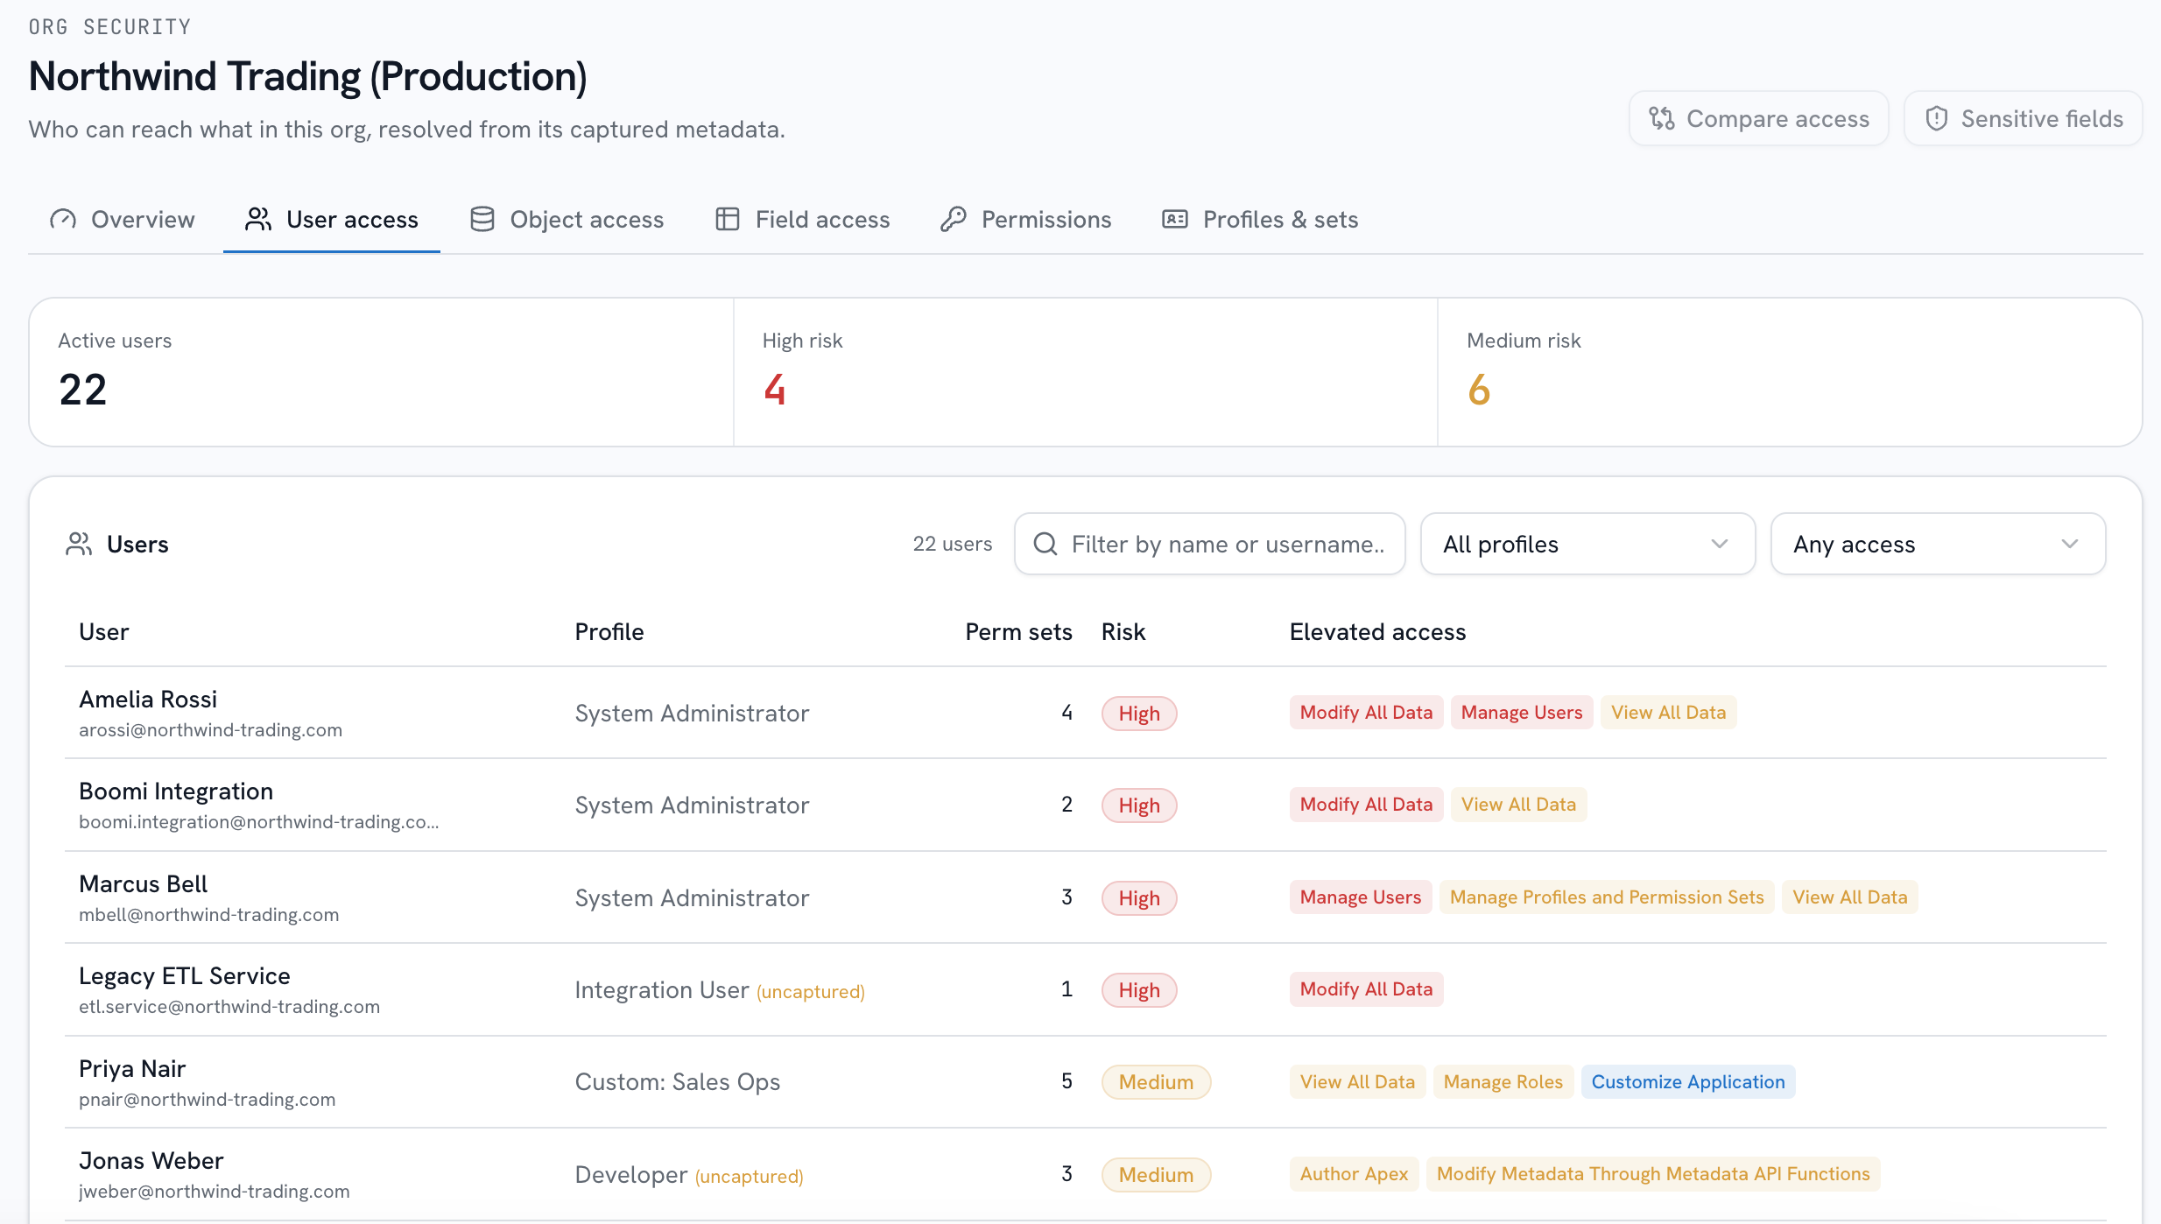Open the Permissions tab

(1025, 219)
